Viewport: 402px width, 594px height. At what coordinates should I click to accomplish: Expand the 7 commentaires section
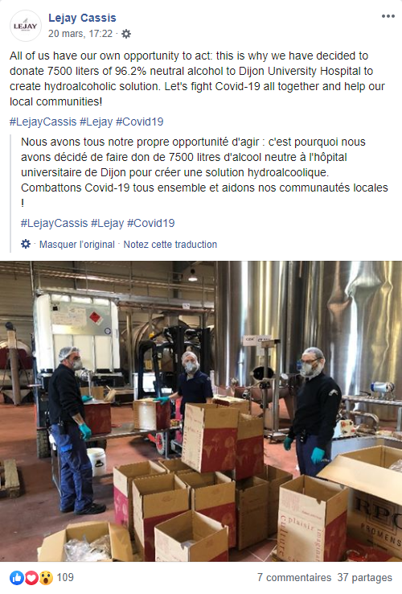[x=294, y=577]
